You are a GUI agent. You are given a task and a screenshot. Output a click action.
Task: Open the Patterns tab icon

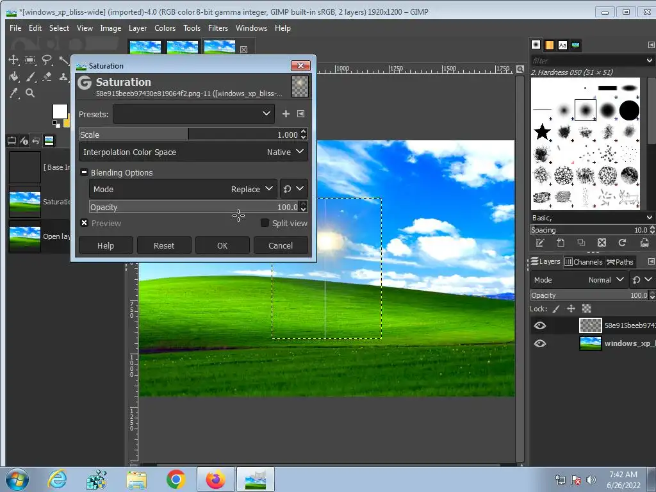coord(549,45)
